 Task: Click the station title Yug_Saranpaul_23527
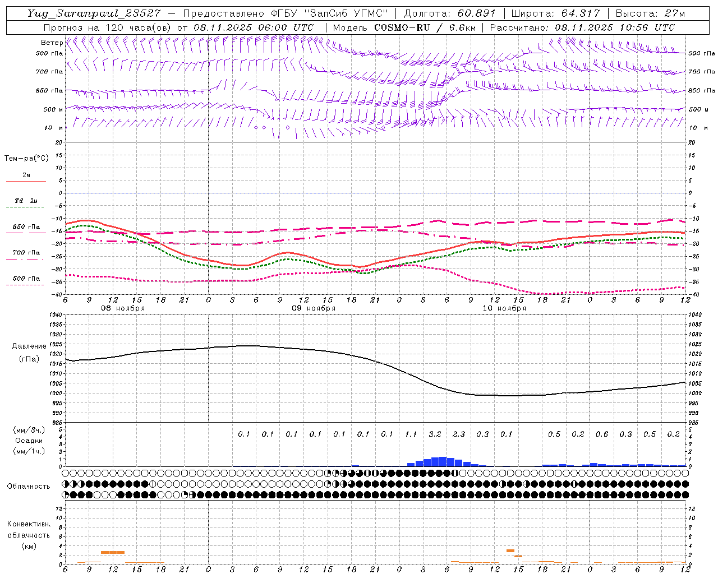point(95,13)
